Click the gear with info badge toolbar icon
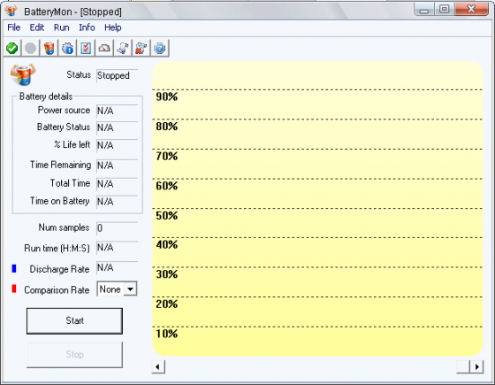The width and height of the screenshot is (495, 385). tap(67, 49)
